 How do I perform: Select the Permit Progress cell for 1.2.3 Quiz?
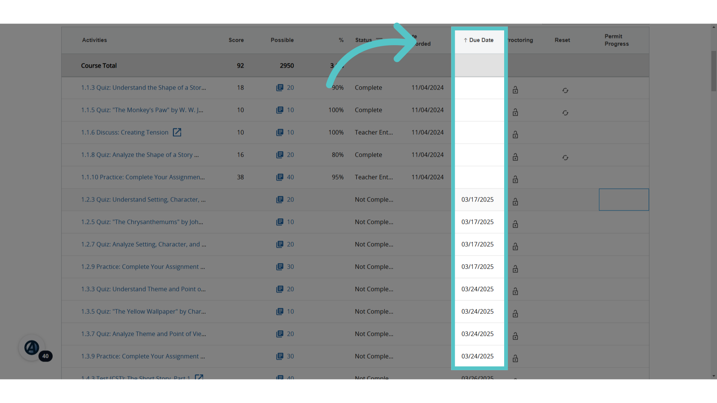click(x=624, y=200)
